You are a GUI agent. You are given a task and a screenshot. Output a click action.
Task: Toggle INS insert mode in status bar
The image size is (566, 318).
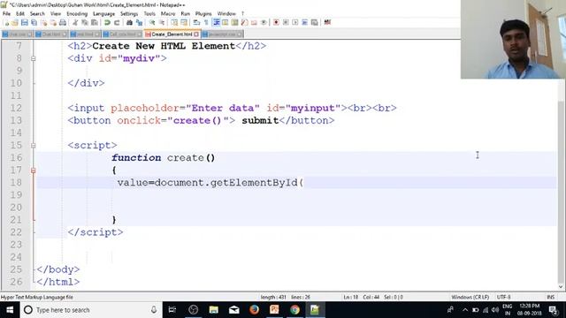(x=550, y=297)
